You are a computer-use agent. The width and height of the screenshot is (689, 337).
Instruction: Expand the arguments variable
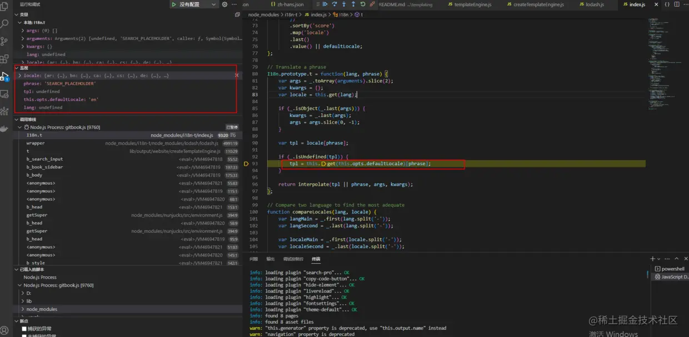23,39
